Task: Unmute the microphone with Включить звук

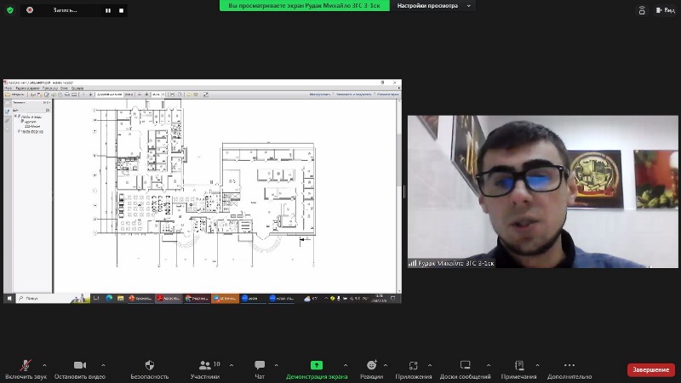Action: pos(26,369)
